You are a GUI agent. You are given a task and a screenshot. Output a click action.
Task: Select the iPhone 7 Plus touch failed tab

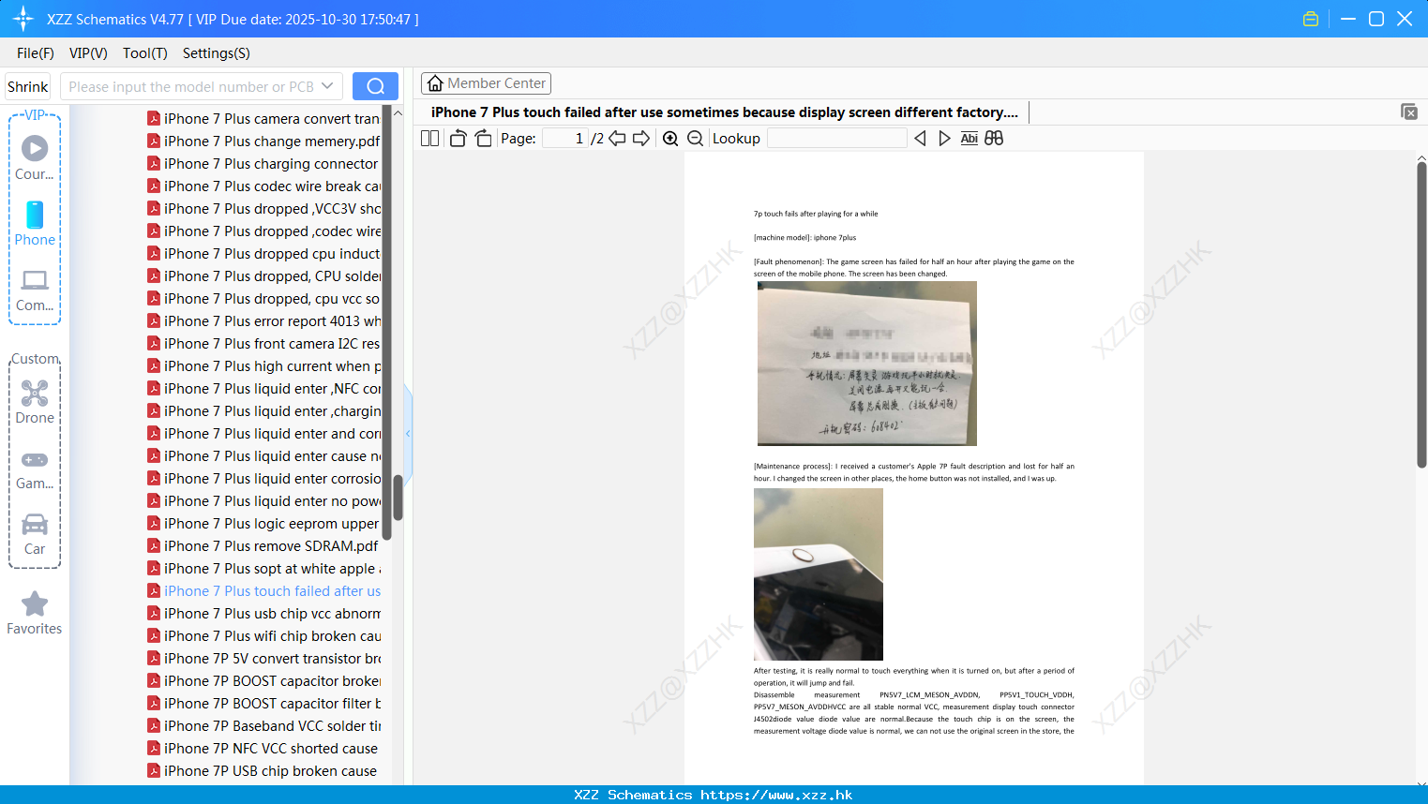click(724, 112)
